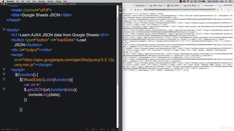Collapse the $.getJSON callback fold
234x131 pixels.
(4, 89)
